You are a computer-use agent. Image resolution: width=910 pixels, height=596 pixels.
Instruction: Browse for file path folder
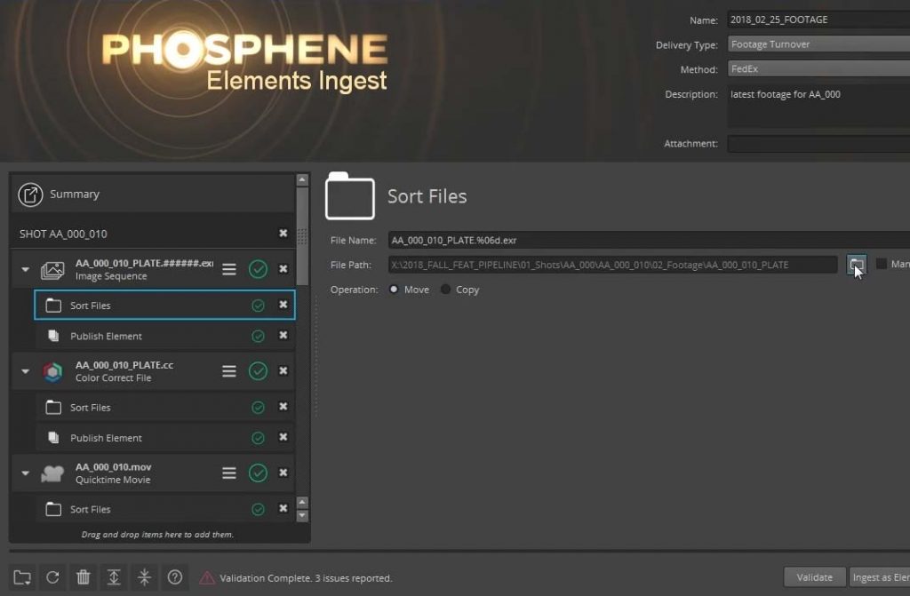click(x=857, y=266)
